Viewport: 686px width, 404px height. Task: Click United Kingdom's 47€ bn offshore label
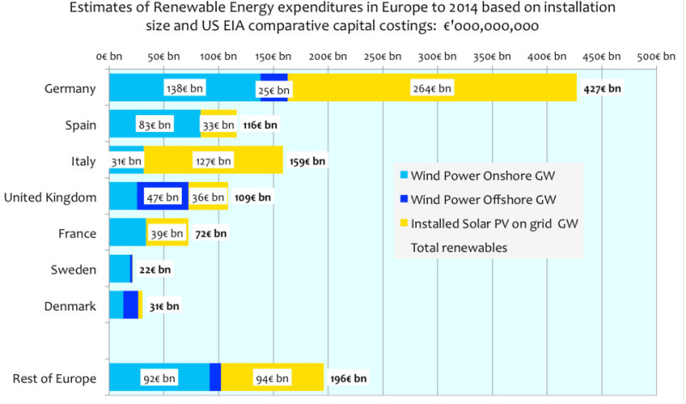[162, 196]
